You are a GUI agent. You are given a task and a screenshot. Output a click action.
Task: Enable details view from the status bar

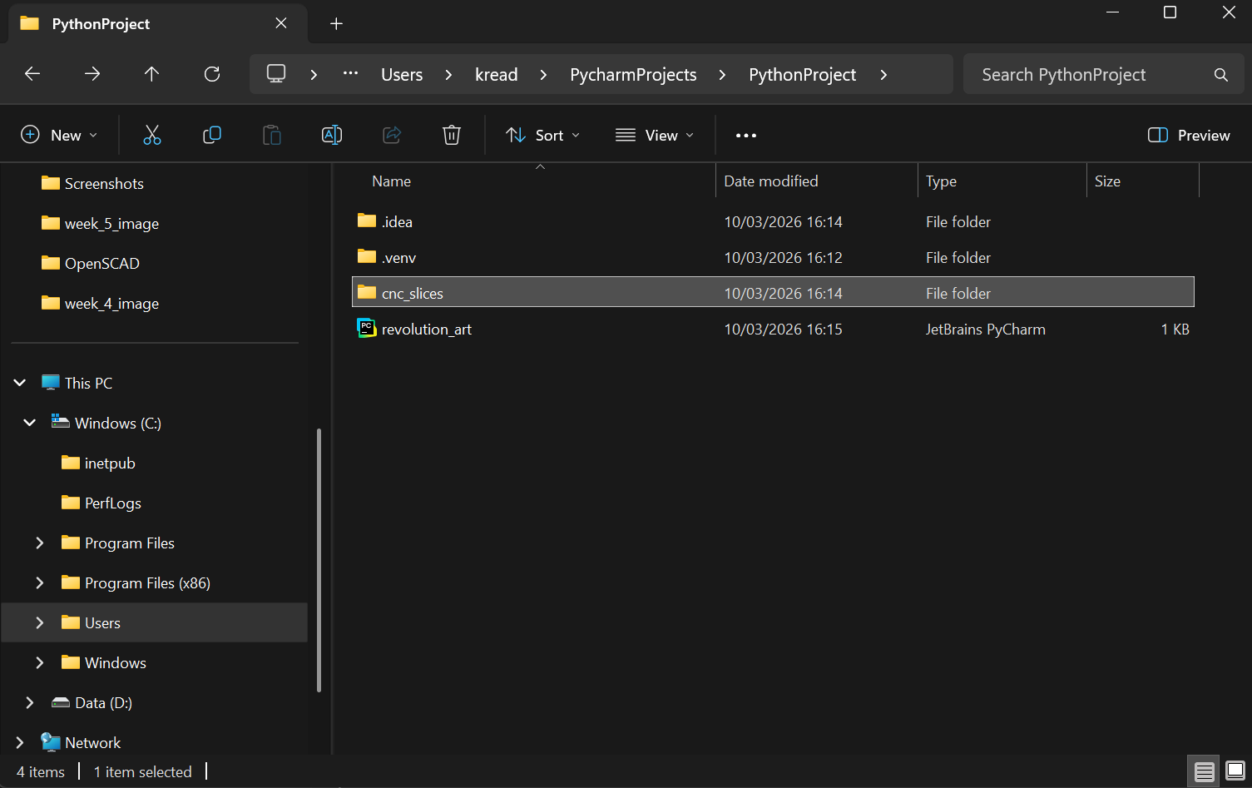(x=1204, y=771)
